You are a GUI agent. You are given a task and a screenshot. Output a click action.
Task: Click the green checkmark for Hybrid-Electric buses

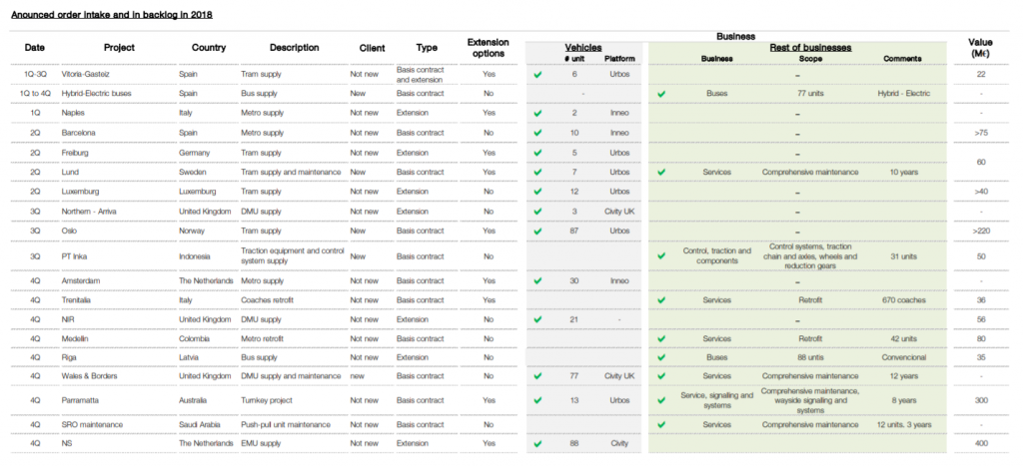click(661, 94)
